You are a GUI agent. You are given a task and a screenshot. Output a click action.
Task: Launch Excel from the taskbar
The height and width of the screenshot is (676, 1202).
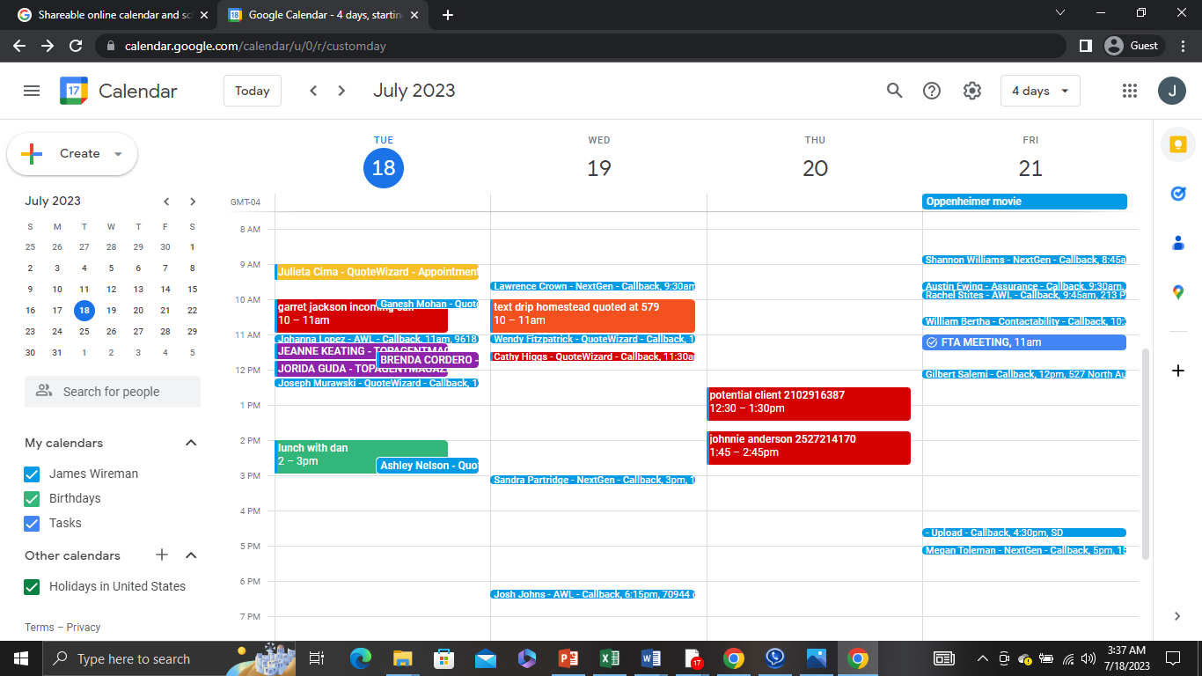click(x=608, y=658)
